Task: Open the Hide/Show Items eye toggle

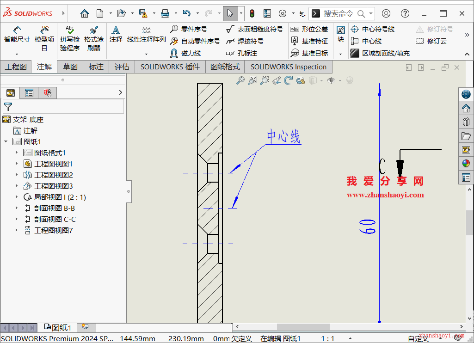Action: click(x=330, y=80)
